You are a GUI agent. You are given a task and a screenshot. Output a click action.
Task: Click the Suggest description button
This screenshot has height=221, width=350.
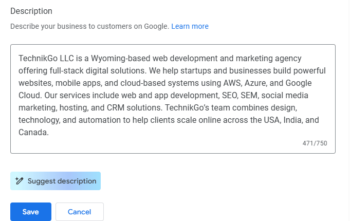pos(56,181)
